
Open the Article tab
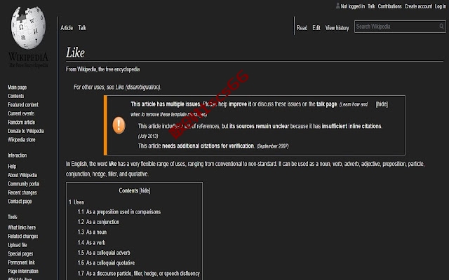[x=67, y=28]
